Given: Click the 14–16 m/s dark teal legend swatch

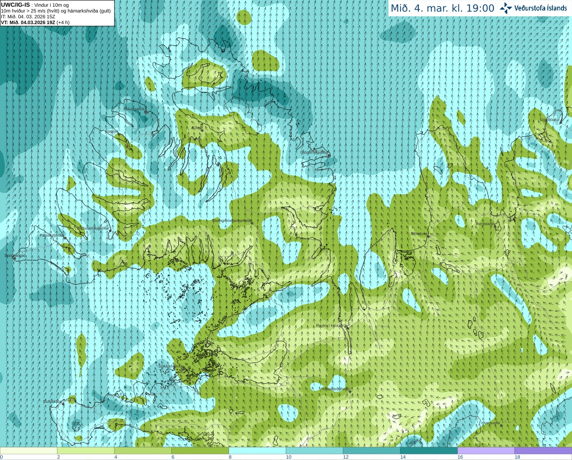Looking at the screenshot, I should pos(429,451).
